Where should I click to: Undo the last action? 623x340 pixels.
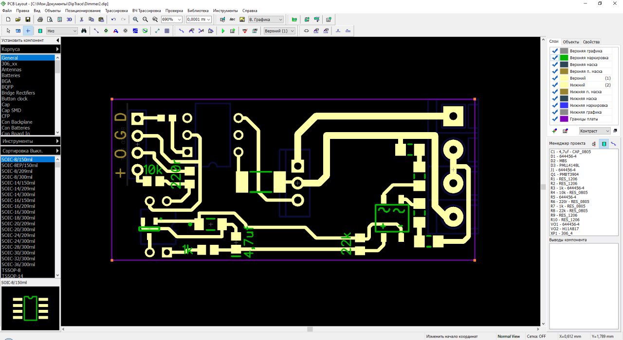coord(113,19)
